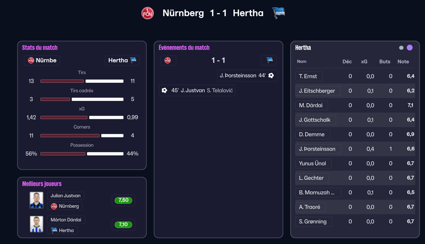Image resolution: width=425 pixels, height=244 pixels.
Task: Click the goal ball icon beside Þorsteinsson 44'
Action: click(271, 76)
